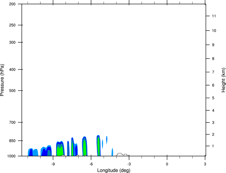Click the 9 km height label
This screenshot has height=173, width=226.
pos(213,45)
